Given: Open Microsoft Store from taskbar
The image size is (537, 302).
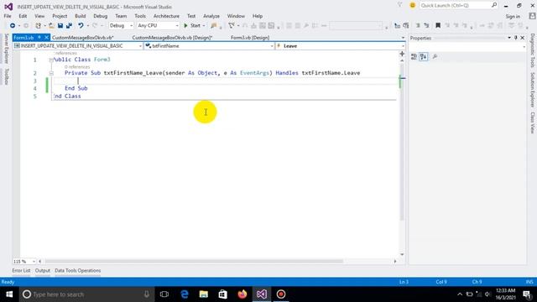Looking at the screenshot, I should pos(222,294).
